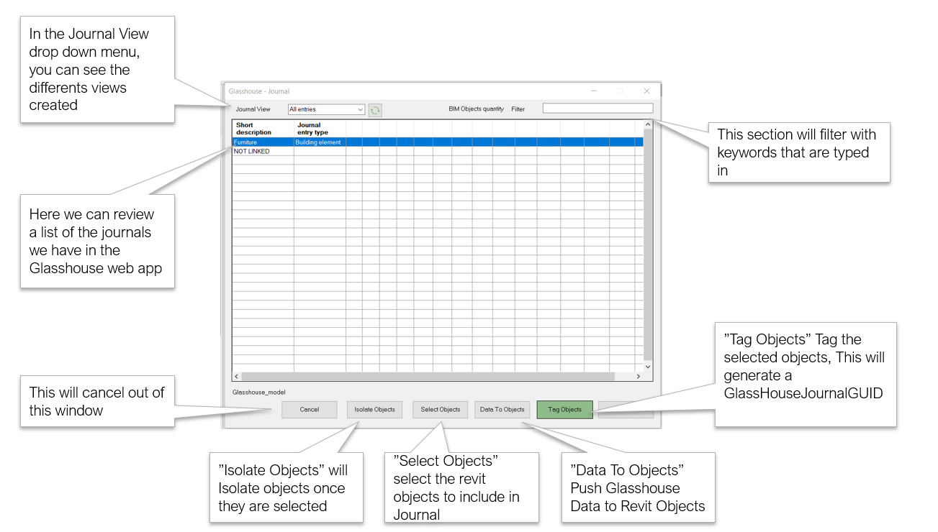Click the green refresh icon beside Journal View
The width and height of the screenshot is (938, 532).
[x=375, y=110]
